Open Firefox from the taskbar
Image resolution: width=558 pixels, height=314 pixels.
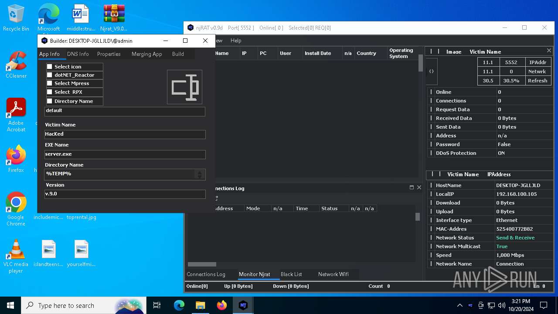click(221, 305)
